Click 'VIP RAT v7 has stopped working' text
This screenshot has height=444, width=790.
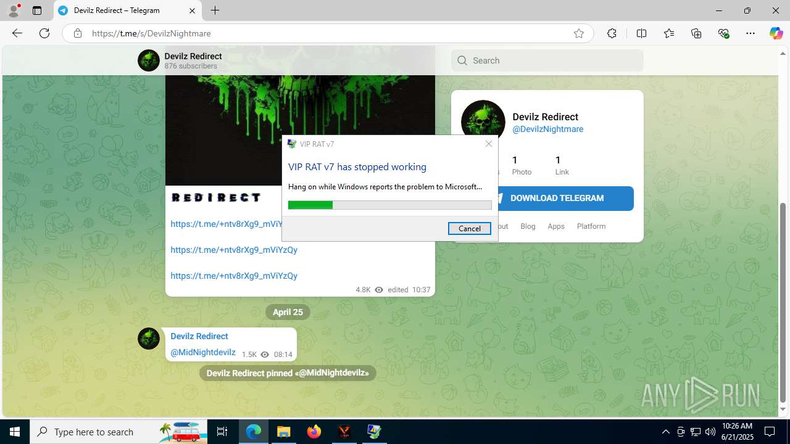(x=357, y=167)
